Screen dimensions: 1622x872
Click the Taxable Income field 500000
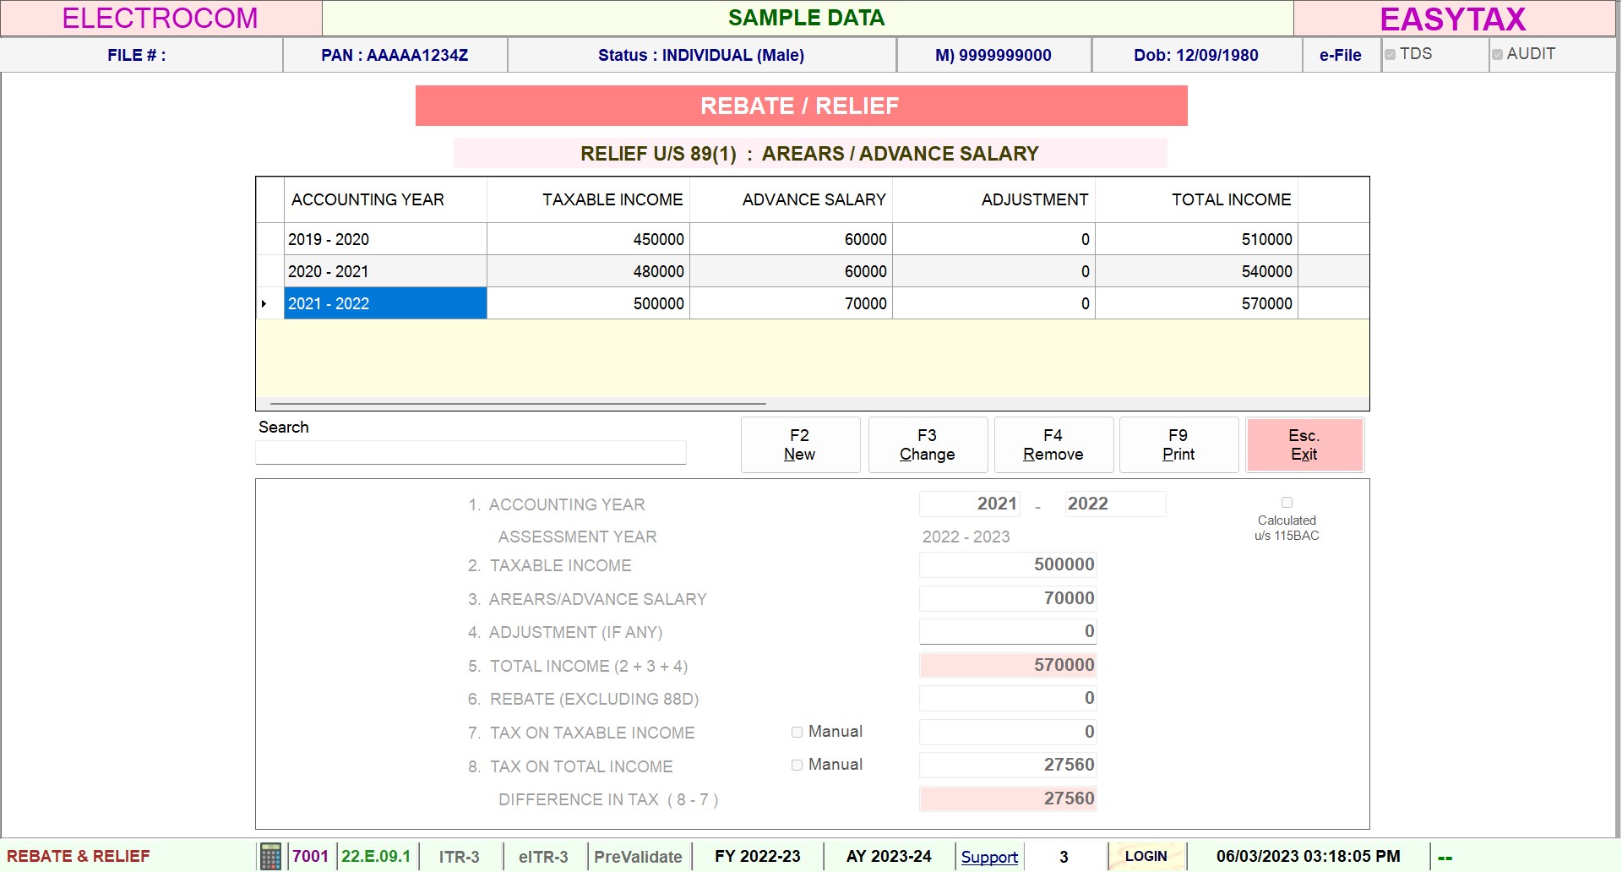(x=1008, y=564)
